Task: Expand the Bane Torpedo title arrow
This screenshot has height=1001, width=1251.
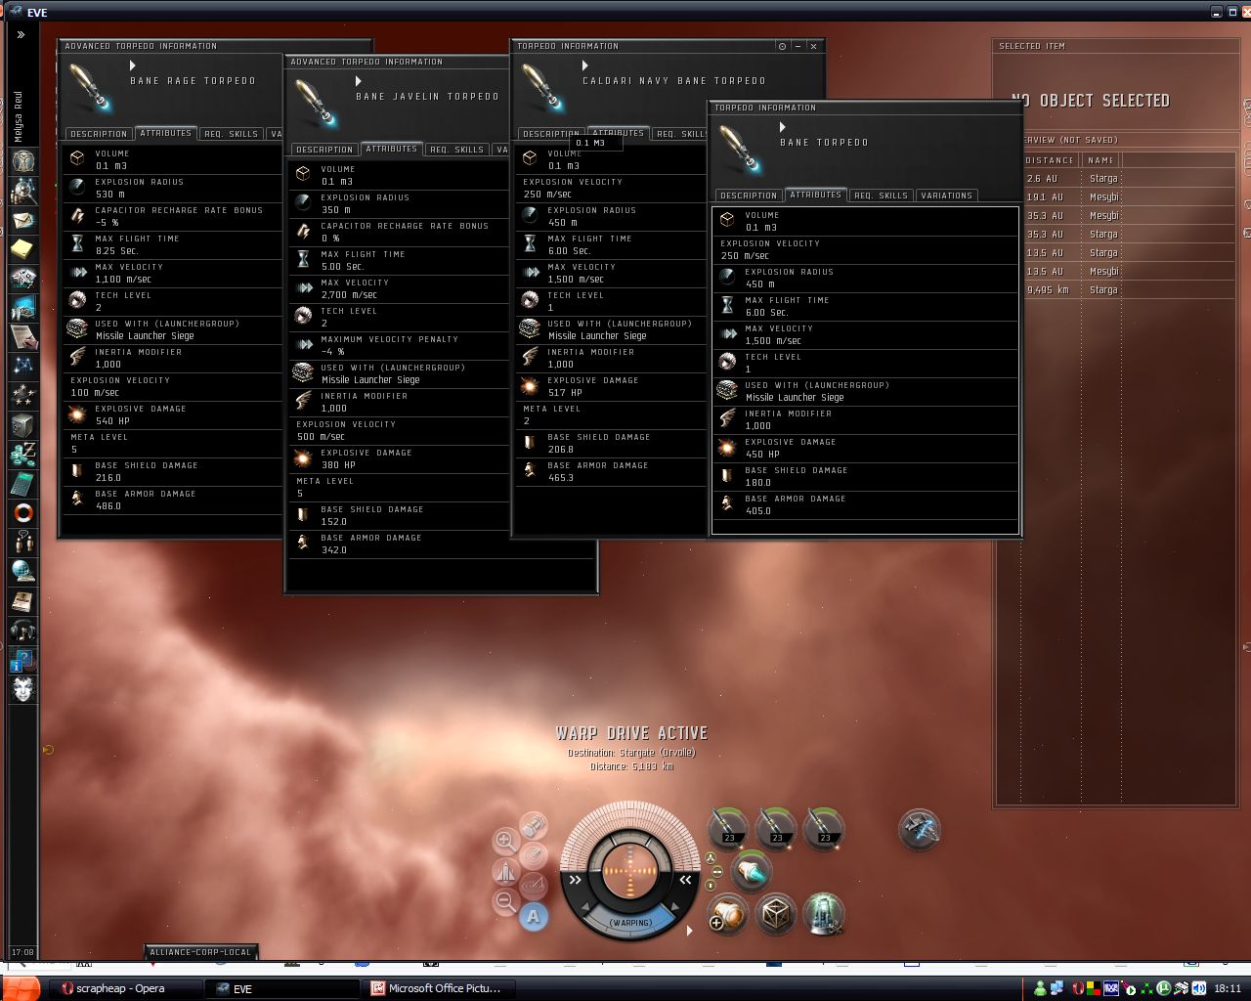Action: pos(782,127)
